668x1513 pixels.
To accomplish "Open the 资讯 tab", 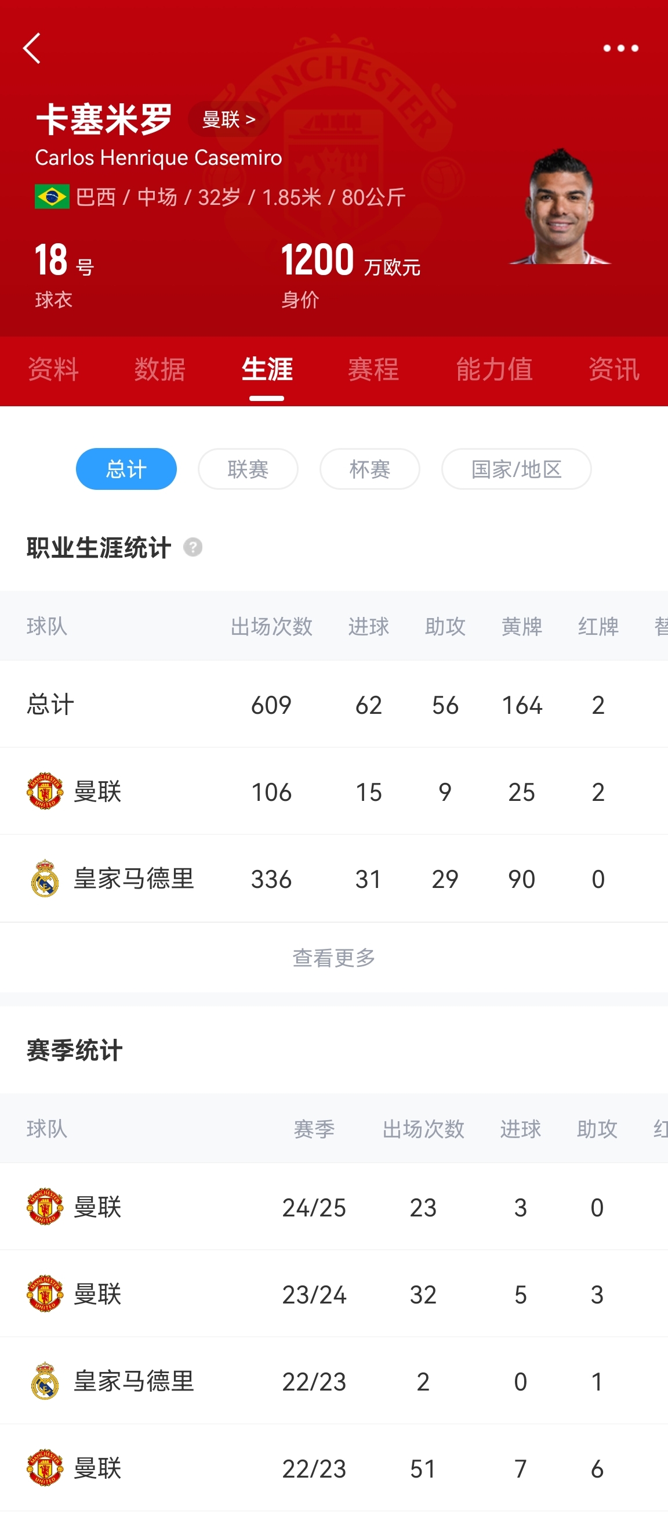I will [x=613, y=370].
